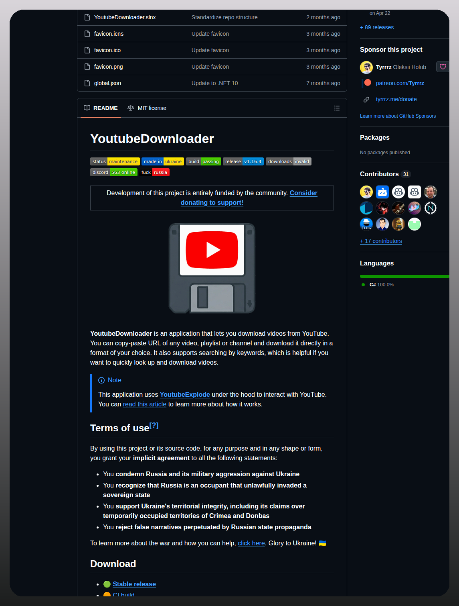Open the README outline list icon
459x606 pixels.
(x=337, y=108)
